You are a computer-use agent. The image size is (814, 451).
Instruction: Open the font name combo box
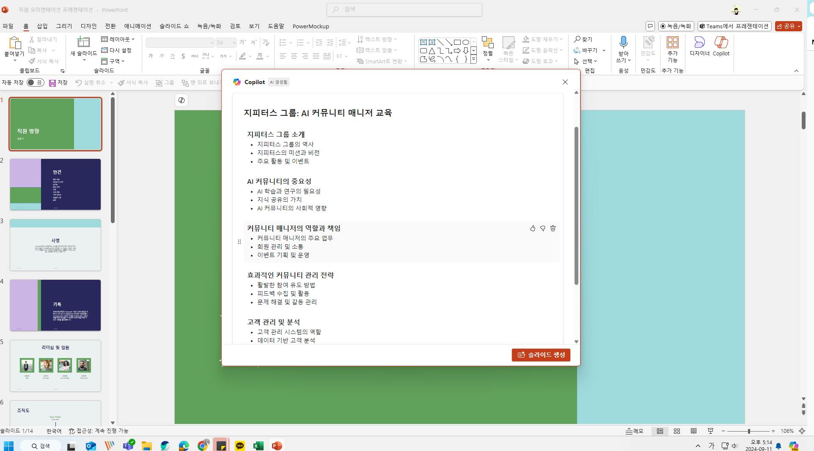pyautogui.click(x=180, y=43)
